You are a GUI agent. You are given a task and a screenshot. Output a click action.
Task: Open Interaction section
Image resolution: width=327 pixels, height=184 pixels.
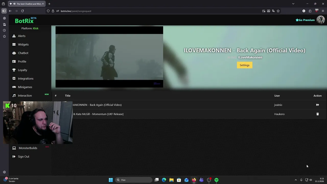(x=25, y=96)
